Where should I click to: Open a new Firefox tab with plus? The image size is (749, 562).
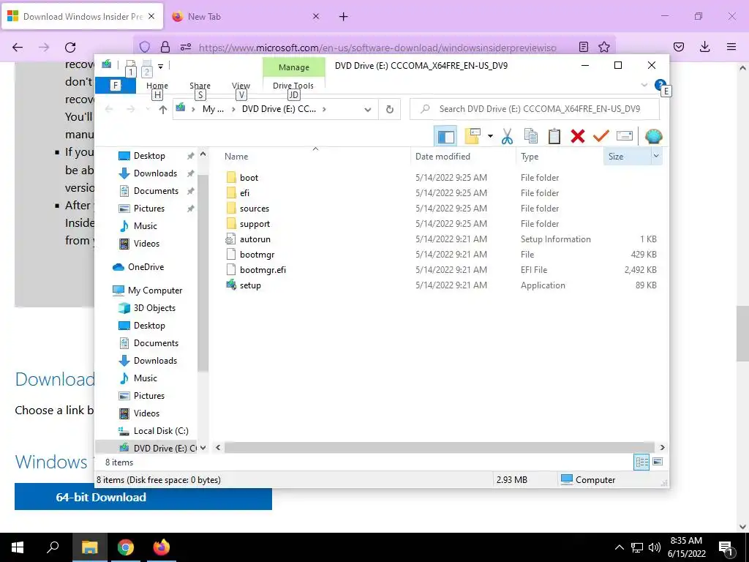pos(344,17)
